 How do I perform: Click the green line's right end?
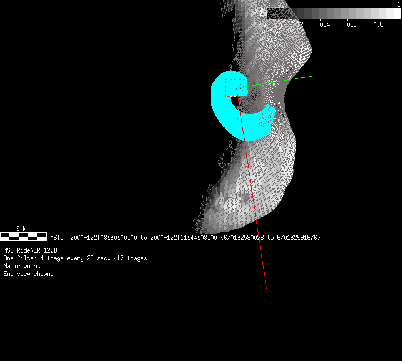tap(314, 76)
